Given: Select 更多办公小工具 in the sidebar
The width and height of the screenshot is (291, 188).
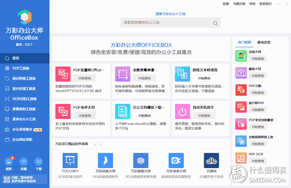Looking at the screenshot, I should click(25, 119).
